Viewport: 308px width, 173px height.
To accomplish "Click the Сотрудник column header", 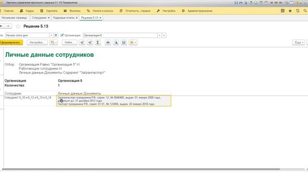I will click(x=13, y=93).
